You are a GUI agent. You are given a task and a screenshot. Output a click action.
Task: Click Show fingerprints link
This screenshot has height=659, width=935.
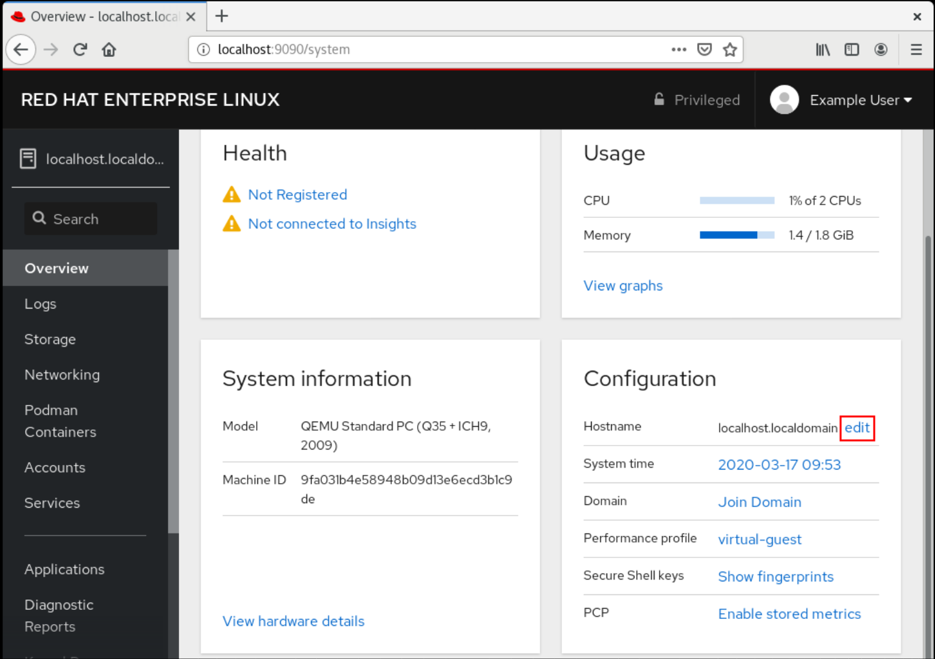point(775,576)
